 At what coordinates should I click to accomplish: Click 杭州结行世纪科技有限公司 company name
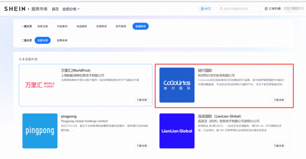pos(216,75)
